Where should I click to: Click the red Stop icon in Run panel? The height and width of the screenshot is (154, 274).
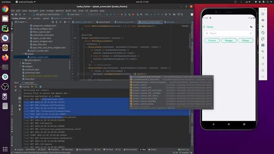15,87
